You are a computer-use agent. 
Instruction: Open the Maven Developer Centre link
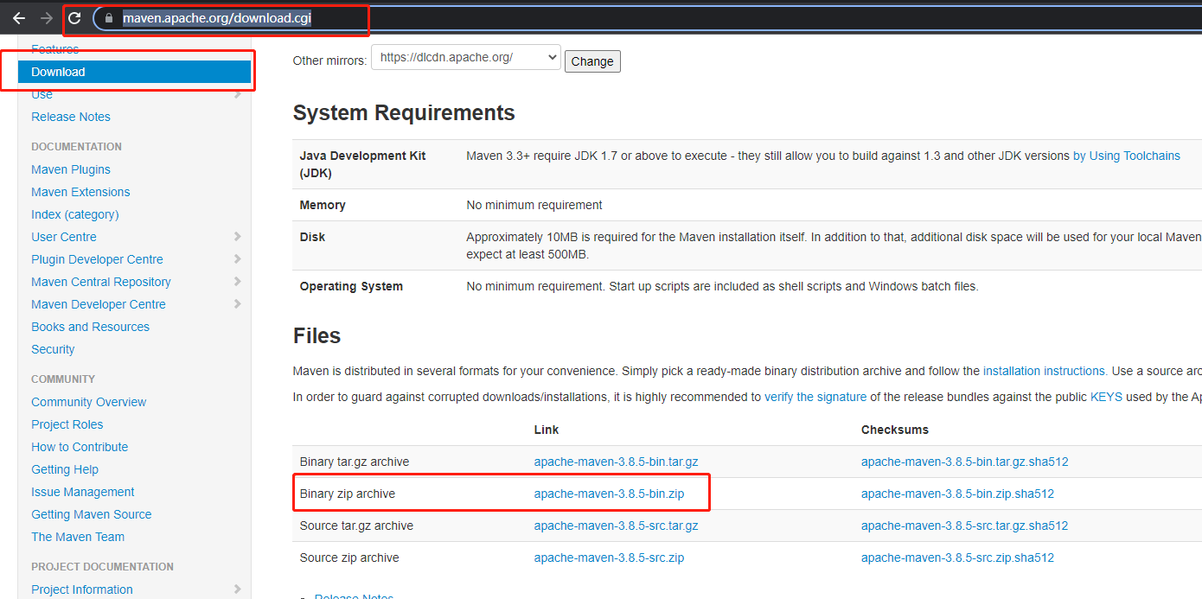(x=99, y=304)
